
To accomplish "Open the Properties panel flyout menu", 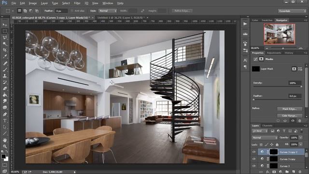I will (x=306, y=53).
